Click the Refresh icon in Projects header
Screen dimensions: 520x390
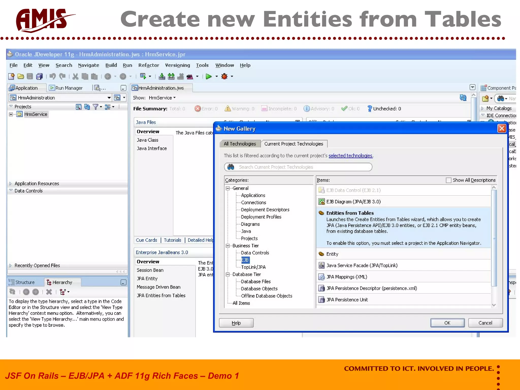(87, 107)
